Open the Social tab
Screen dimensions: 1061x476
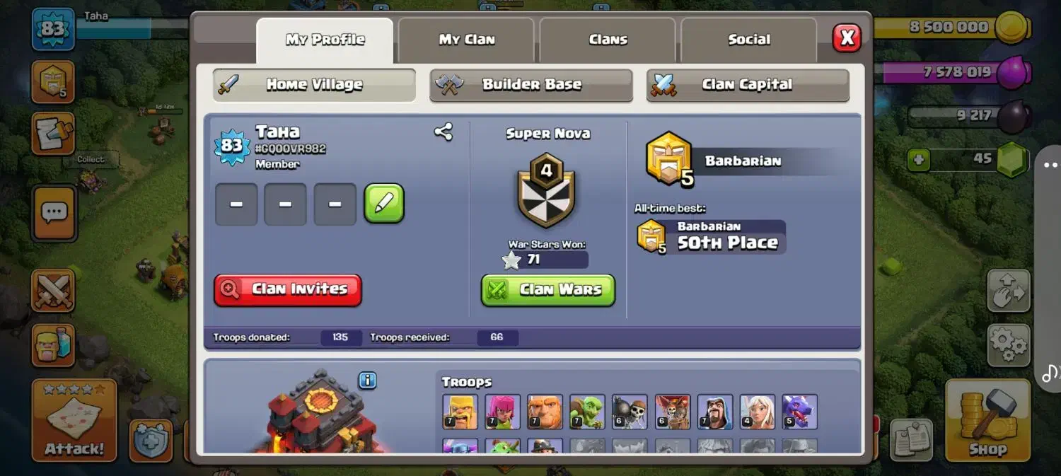pyautogui.click(x=749, y=40)
